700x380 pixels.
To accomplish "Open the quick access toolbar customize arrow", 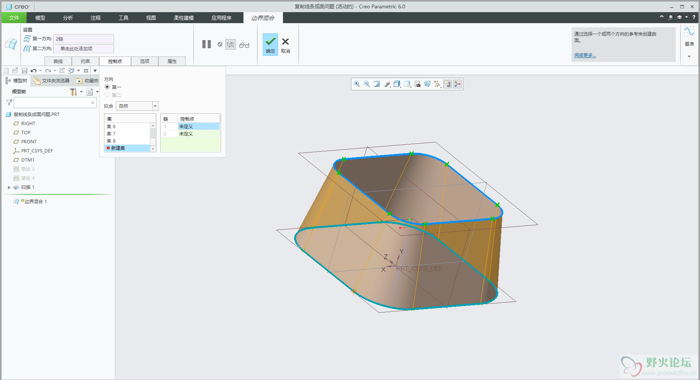I will point(95,71).
